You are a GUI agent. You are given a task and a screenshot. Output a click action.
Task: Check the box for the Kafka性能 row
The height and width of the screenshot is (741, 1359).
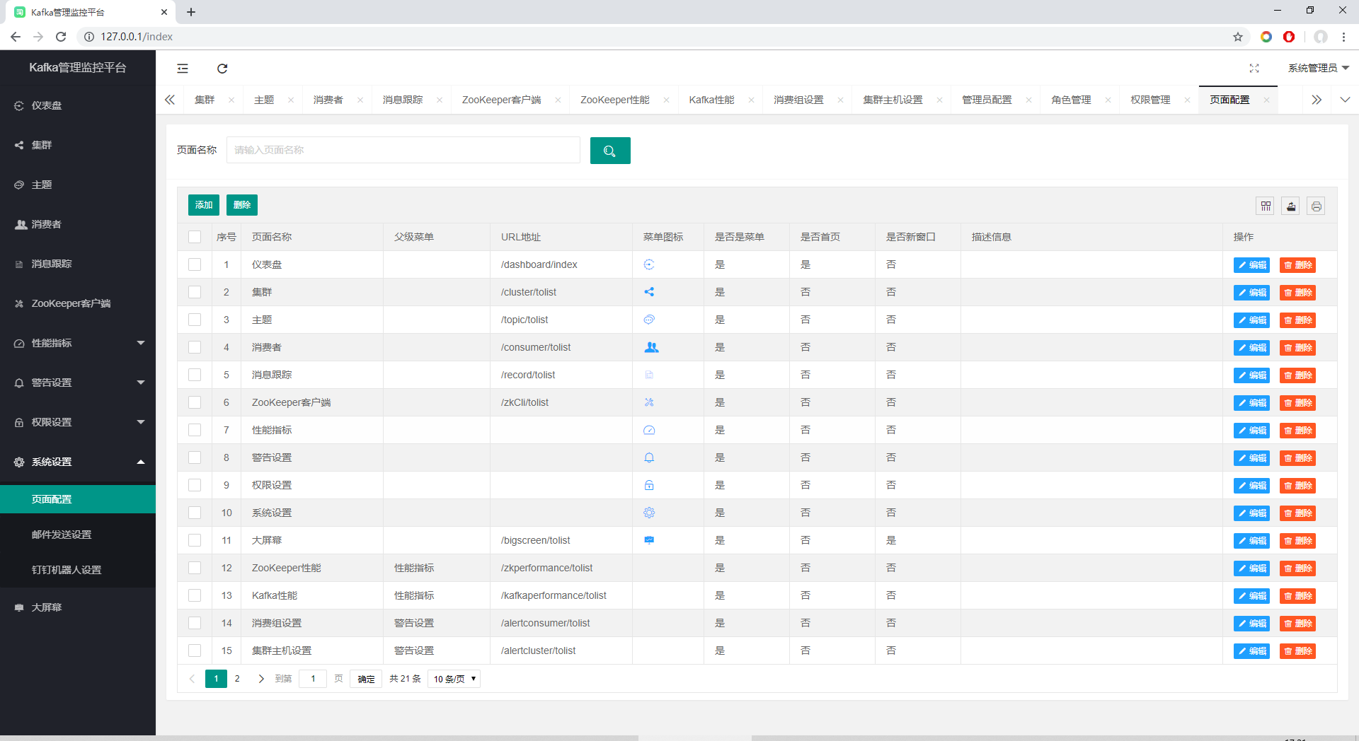[195, 595]
